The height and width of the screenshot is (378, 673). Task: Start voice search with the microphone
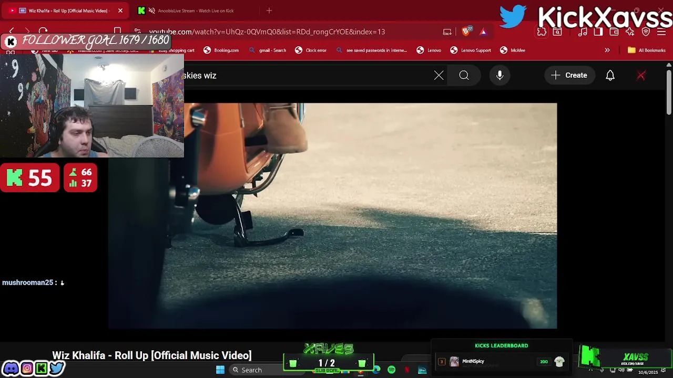point(500,76)
